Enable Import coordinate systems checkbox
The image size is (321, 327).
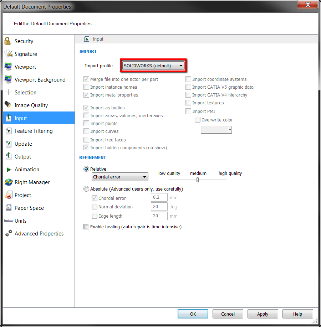[x=188, y=79]
